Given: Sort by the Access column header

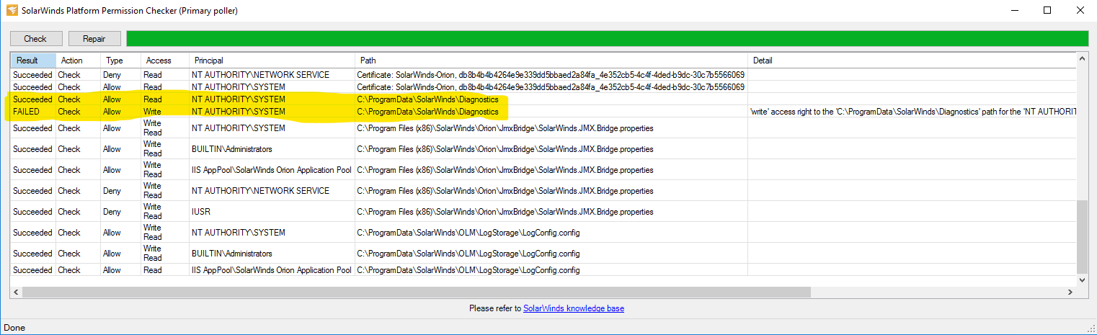Looking at the screenshot, I should pos(164,61).
